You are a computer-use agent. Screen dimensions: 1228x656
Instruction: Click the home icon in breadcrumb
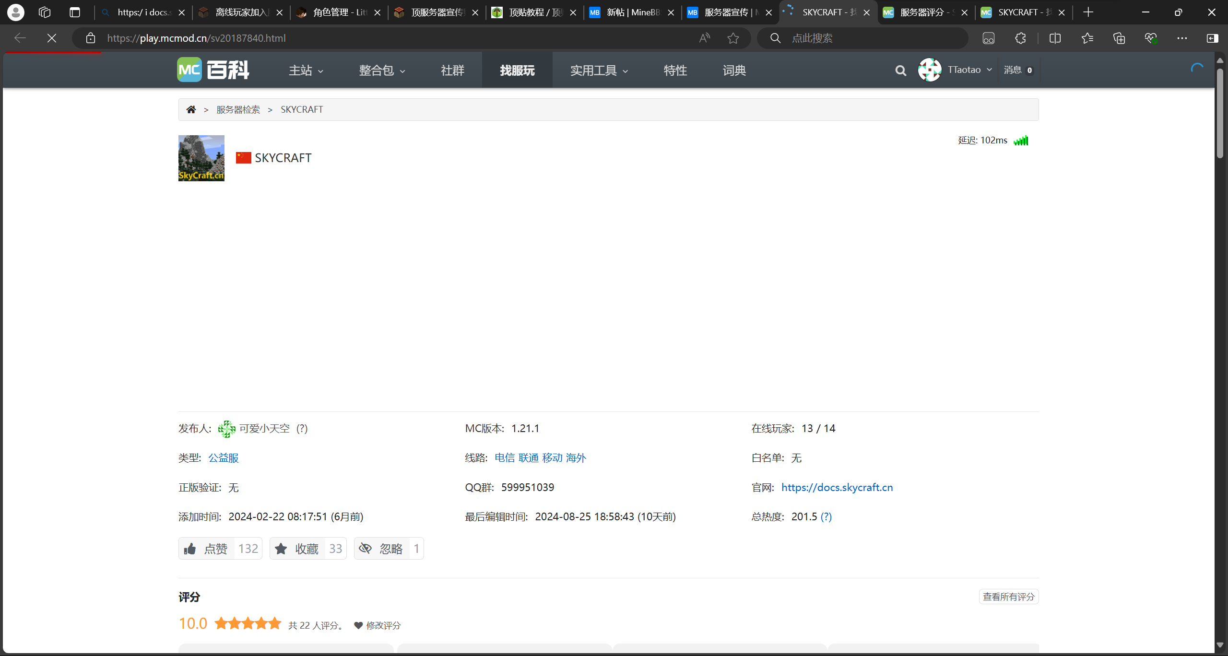click(x=191, y=109)
